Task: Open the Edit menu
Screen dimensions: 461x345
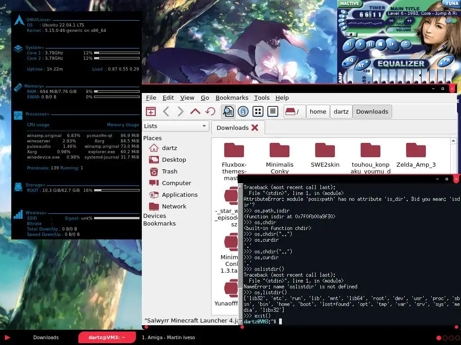Action: (x=168, y=97)
